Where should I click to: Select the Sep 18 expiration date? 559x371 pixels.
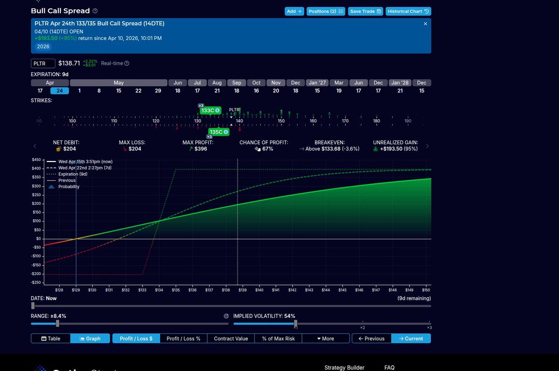(x=237, y=91)
